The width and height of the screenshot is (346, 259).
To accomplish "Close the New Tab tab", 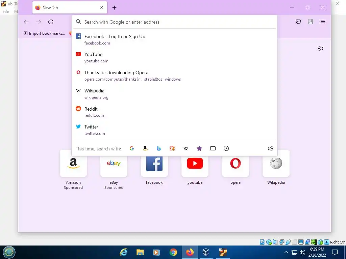I will (102, 7).
